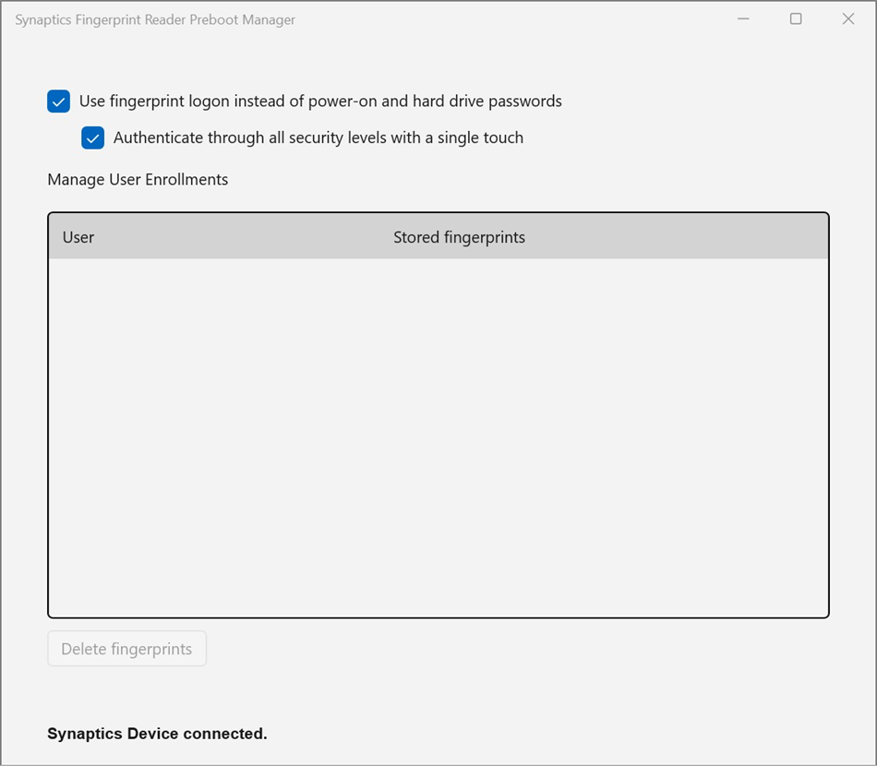Select the User column header
The height and width of the screenshot is (766, 877).
(78, 237)
